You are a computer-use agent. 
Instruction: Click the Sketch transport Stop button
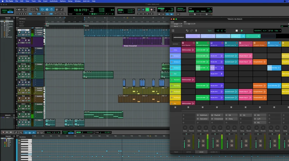[237, 31]
